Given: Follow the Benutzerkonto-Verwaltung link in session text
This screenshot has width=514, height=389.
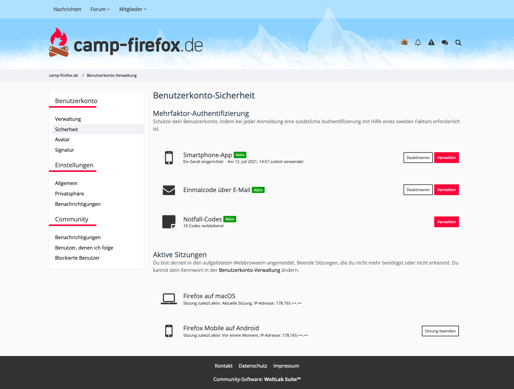Looking at the screenshot, I should 249,270.
